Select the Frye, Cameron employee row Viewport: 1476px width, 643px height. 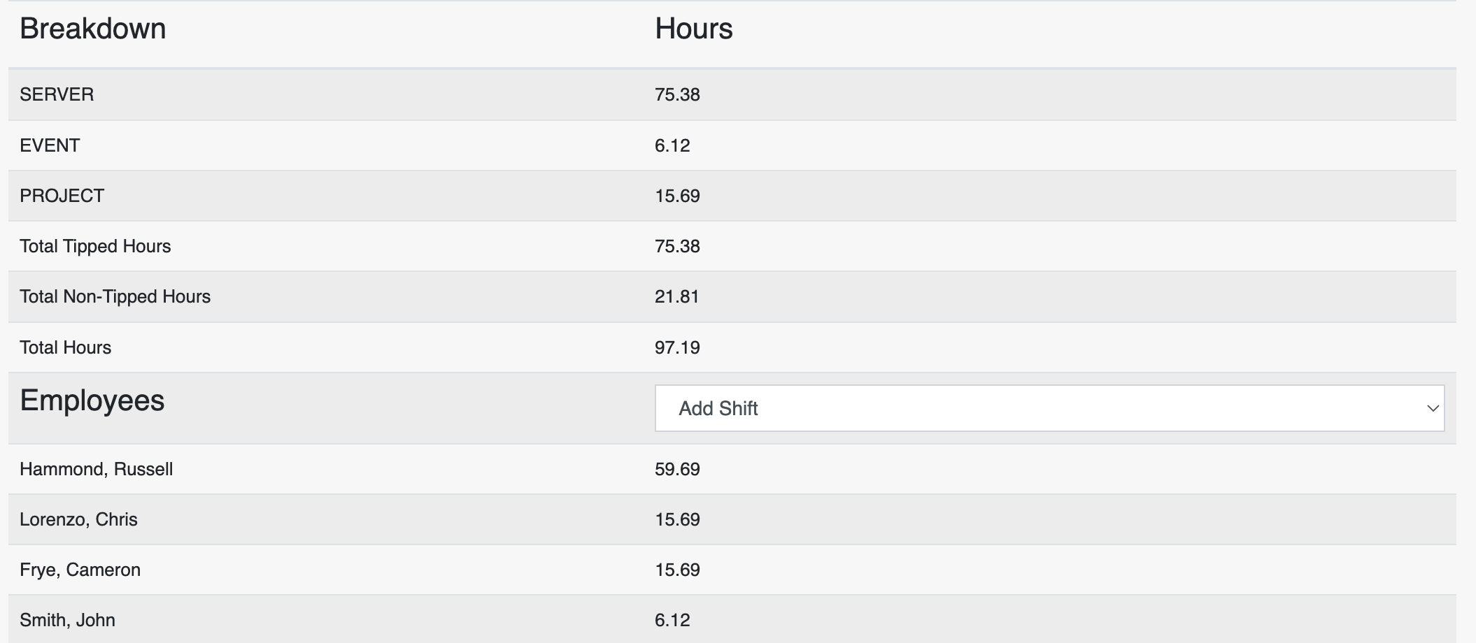pyautogui.click(x=732, y=570)
